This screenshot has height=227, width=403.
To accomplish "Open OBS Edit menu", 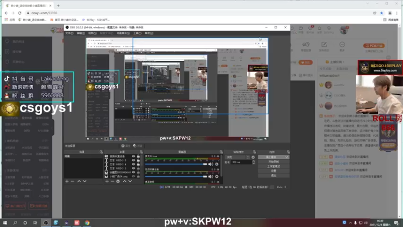I will (x=81, y=33).
